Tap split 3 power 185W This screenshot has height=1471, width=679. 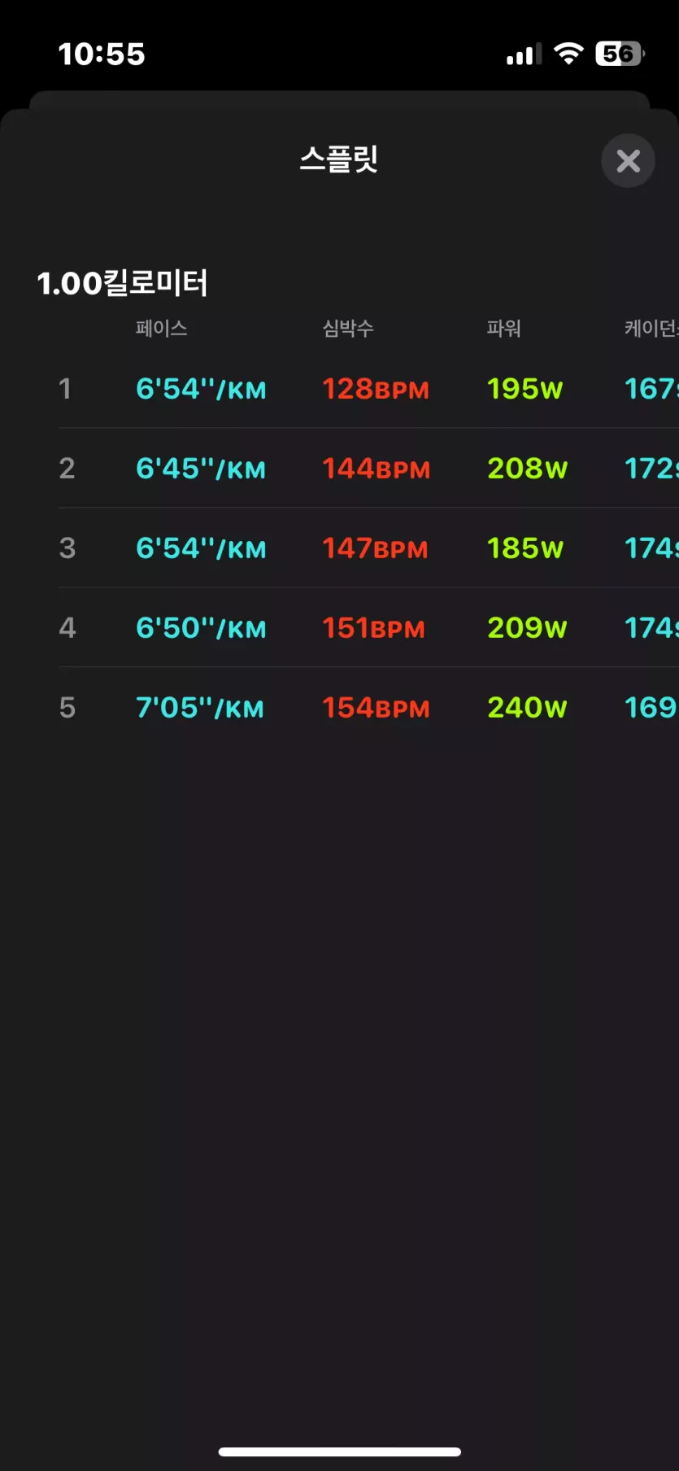point(525,548)
